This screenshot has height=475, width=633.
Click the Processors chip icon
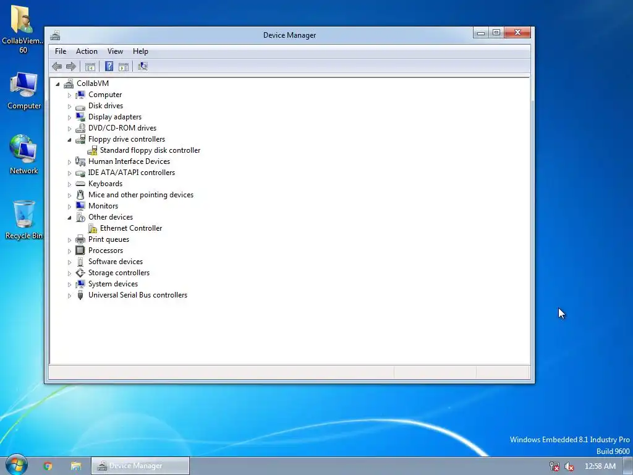click(x=80, y=250)
